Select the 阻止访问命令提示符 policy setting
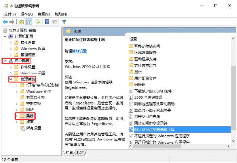Screen dimensions: 237x163 (x=150, y=123)
